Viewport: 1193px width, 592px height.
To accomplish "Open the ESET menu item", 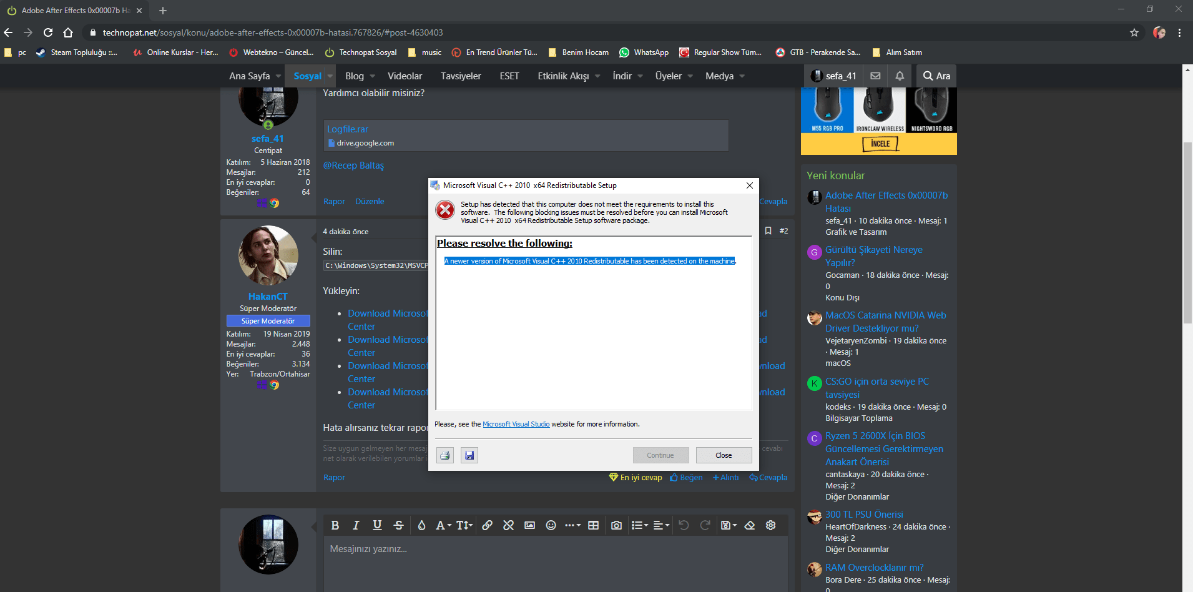I will 509,76.
